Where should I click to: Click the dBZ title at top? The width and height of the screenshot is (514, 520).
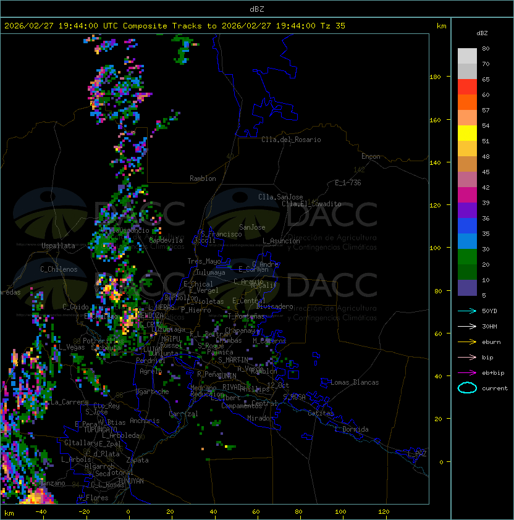(x=257, y=9)
